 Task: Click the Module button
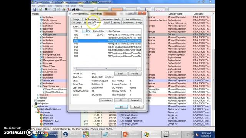pyautogui.click(x=135, y=74)
